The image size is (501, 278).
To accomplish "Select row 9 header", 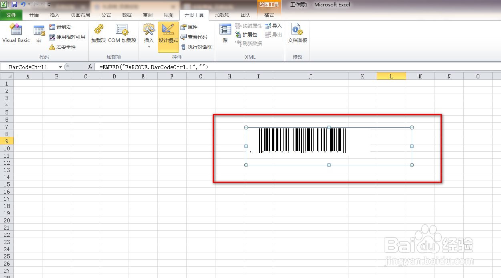I will point(6,141).
